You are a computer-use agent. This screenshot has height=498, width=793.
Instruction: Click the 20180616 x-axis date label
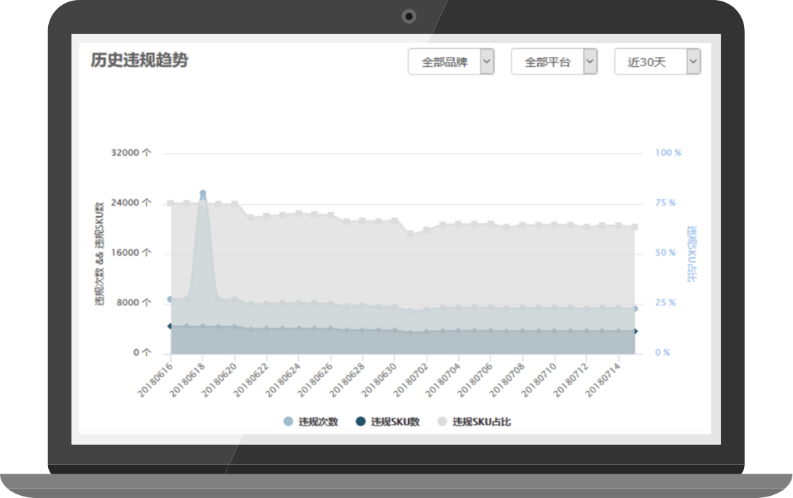point(156,379)
